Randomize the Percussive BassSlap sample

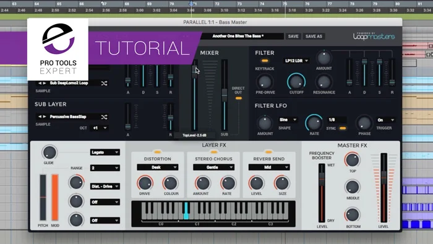point(104,117)
